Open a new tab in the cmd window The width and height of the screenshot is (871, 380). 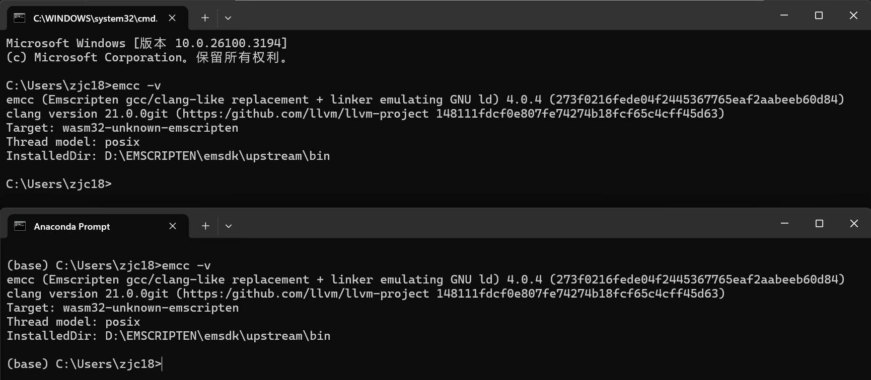[x=205, y=18]
